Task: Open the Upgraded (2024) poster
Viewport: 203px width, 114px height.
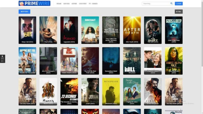Action: [x=69, y=30]
